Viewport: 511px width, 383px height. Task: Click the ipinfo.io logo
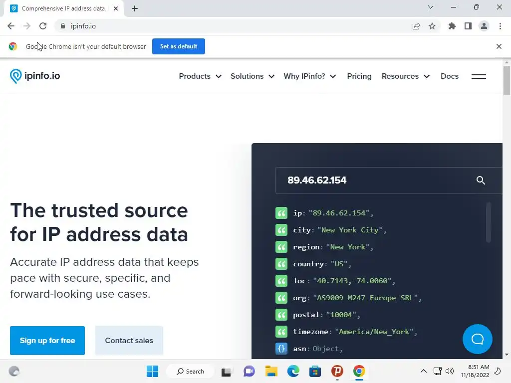tap(35, 76)
